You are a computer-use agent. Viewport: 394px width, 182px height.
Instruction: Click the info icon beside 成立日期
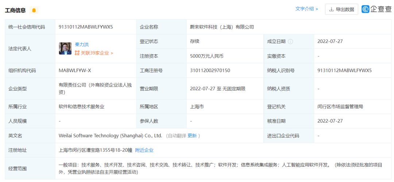290,41
